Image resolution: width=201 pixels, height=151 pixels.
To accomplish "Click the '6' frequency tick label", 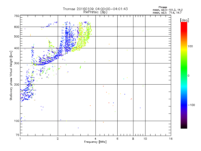I will pos(117,139).
